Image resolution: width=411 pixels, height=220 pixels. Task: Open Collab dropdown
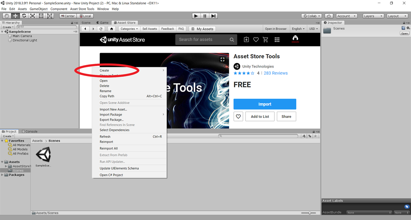click(x=312, y=16)
